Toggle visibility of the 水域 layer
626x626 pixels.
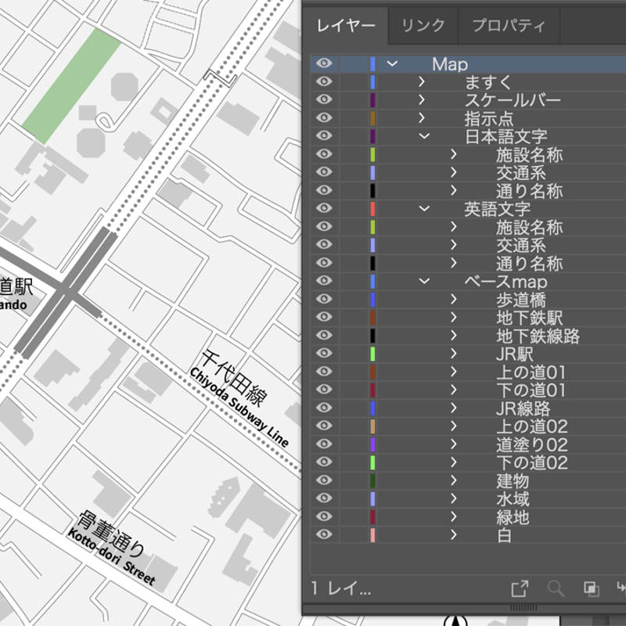pos(326,498)
